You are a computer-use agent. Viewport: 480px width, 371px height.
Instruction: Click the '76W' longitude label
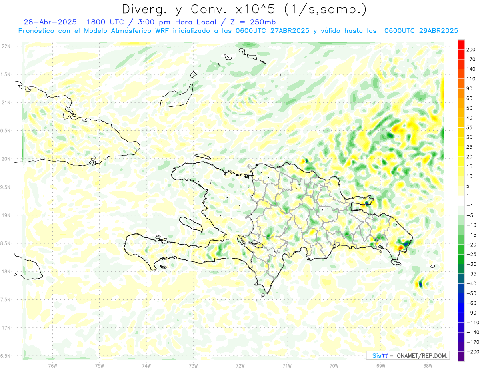point(52,365)
